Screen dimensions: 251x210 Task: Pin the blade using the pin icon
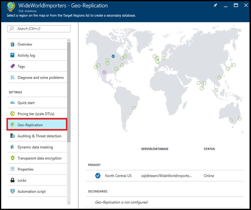pos(215,5)
